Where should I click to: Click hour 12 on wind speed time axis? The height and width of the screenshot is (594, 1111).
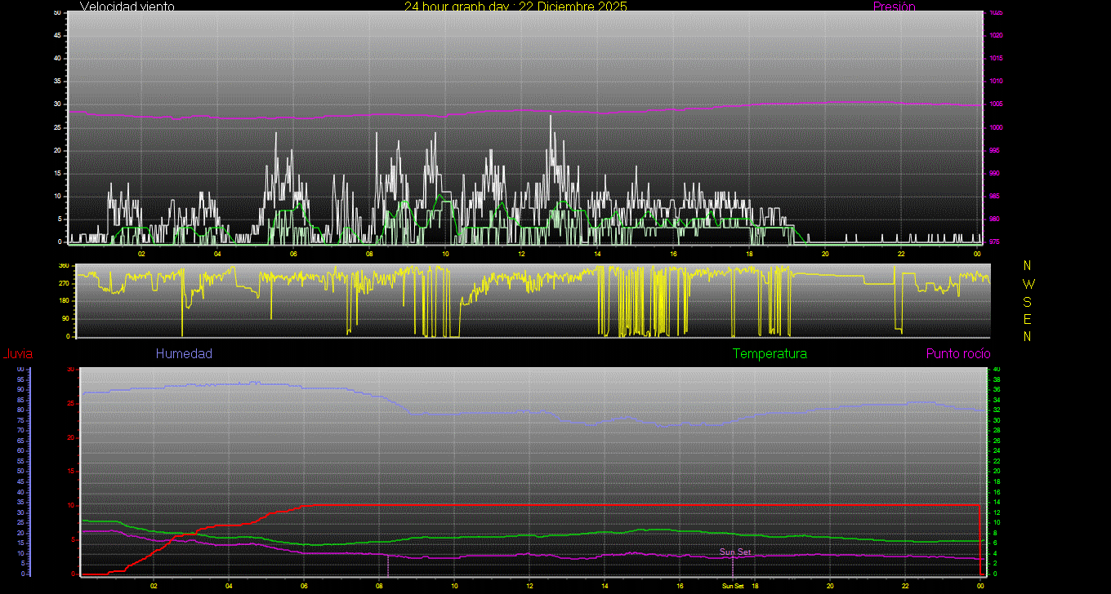pos(521,253)
